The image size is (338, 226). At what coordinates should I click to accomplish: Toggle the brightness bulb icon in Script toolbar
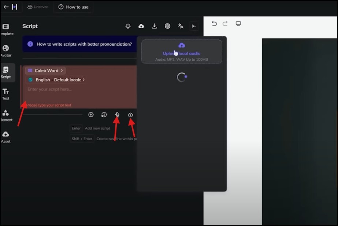point(128,26)
